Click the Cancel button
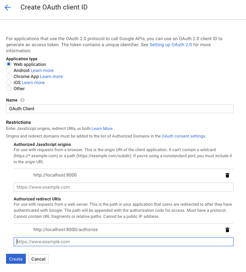 tap(38, 259)
